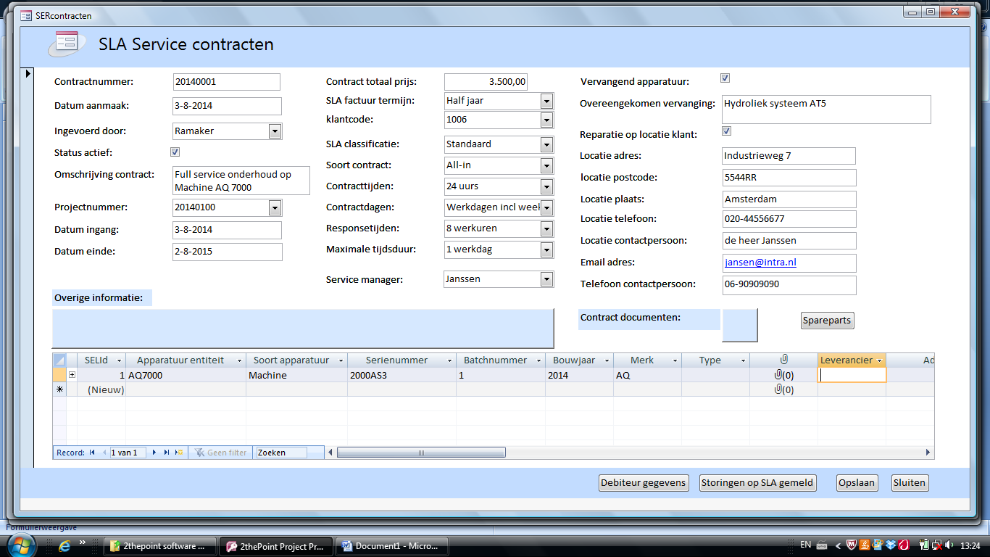990x557 pixels.
Task: Create new blank record via navigator
Action: point(179,453)
